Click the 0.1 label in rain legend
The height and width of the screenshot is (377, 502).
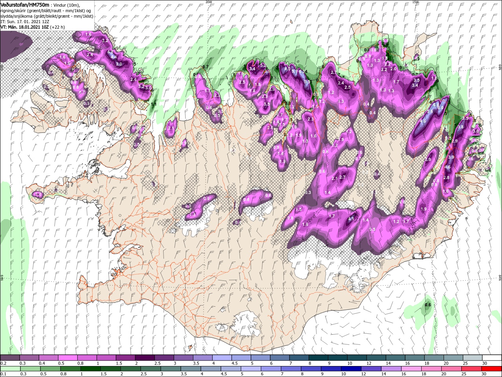click(4, 374)
